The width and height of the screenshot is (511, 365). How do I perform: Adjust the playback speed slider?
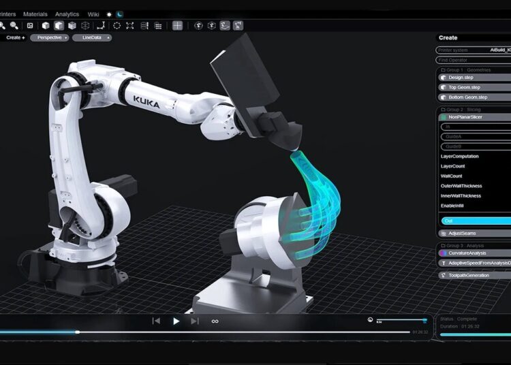coord(401,320)
